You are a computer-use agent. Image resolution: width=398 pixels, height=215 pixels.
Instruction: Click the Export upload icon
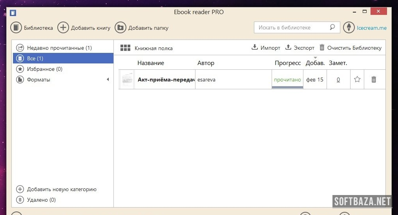tap(288, 47)
